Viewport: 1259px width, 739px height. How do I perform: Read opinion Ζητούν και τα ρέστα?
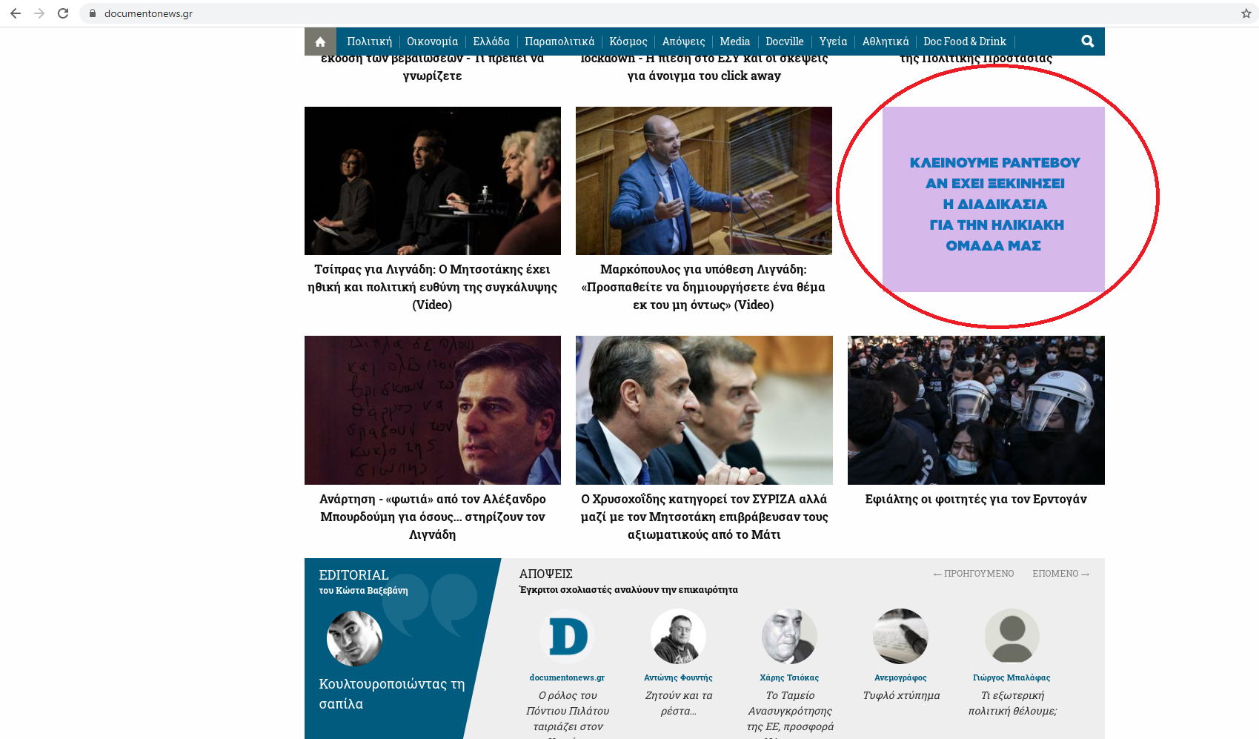click(x=679, y=703)
